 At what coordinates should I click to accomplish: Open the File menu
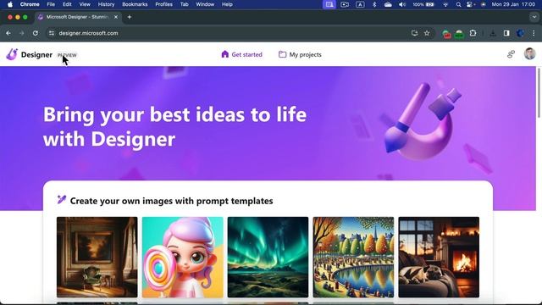tap(51, 4)
